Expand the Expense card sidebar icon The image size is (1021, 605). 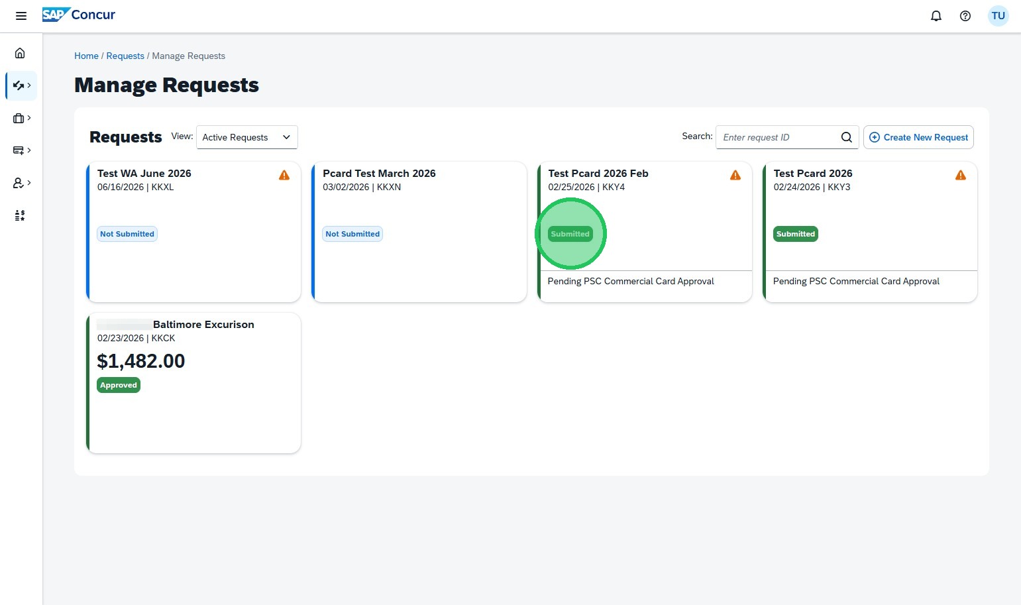22,150
